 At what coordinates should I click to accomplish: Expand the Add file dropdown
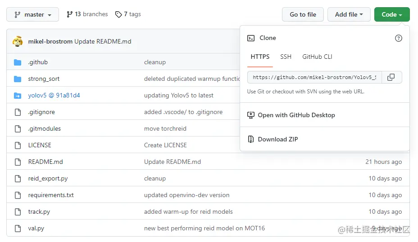(x=349, y=14)
